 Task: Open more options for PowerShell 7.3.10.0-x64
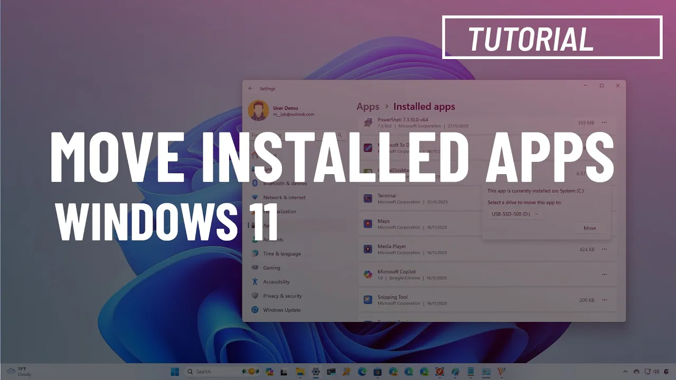605,122
